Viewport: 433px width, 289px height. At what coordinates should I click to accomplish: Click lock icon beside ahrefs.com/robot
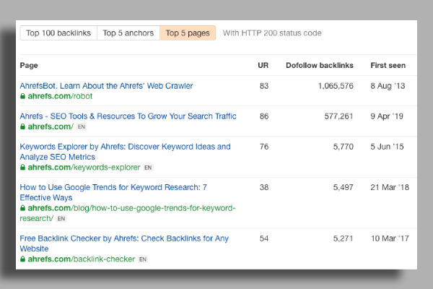(x=22, y=96)
